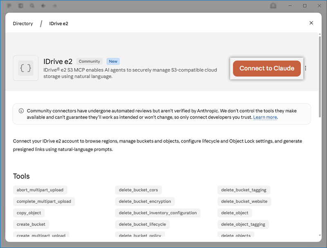The width and height of the screenshot is (327, 248).
Task: Click the Community badge
Action: (90, 61)
